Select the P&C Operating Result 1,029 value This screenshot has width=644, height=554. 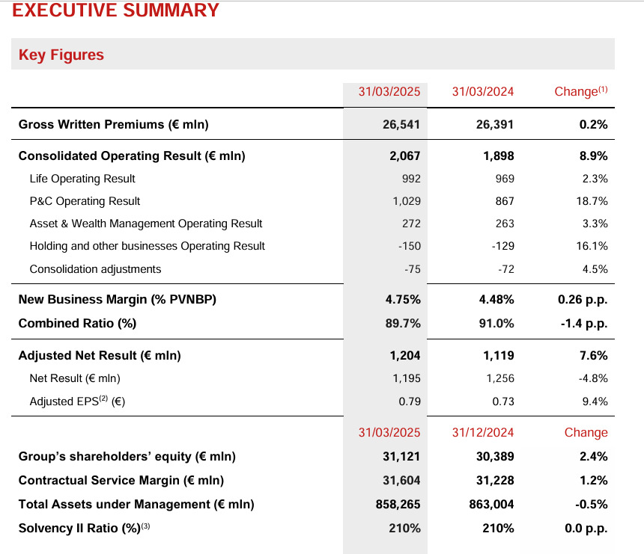(x=405, y=201)
